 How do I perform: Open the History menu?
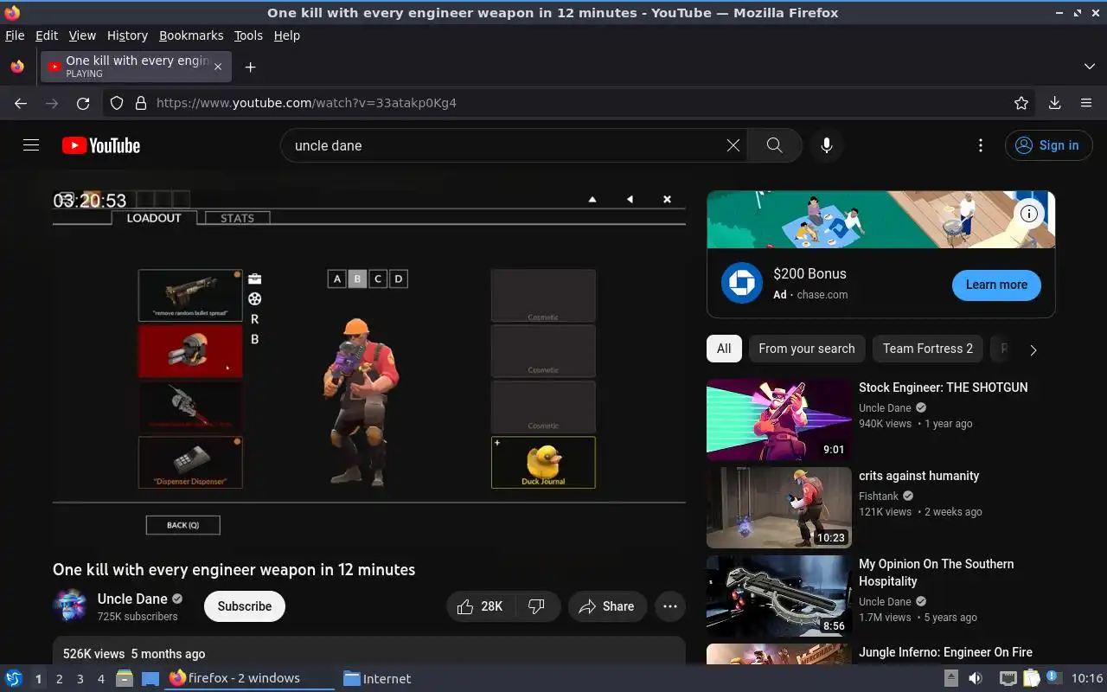click(127, 35)
